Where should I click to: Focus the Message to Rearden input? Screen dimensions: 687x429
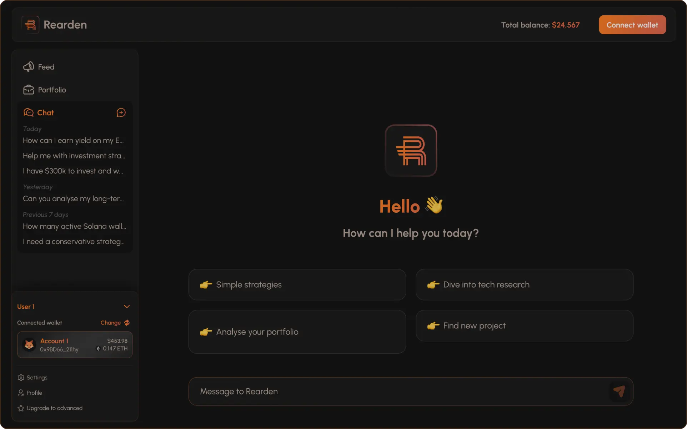point(396,391)
